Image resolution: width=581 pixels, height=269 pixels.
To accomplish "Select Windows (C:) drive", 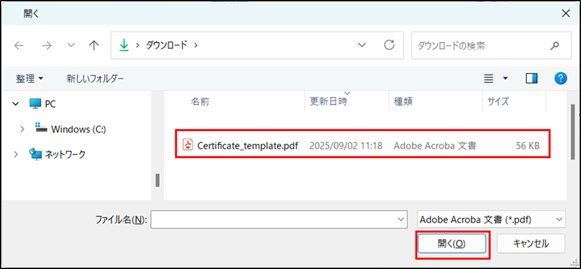I will point(70,128).
